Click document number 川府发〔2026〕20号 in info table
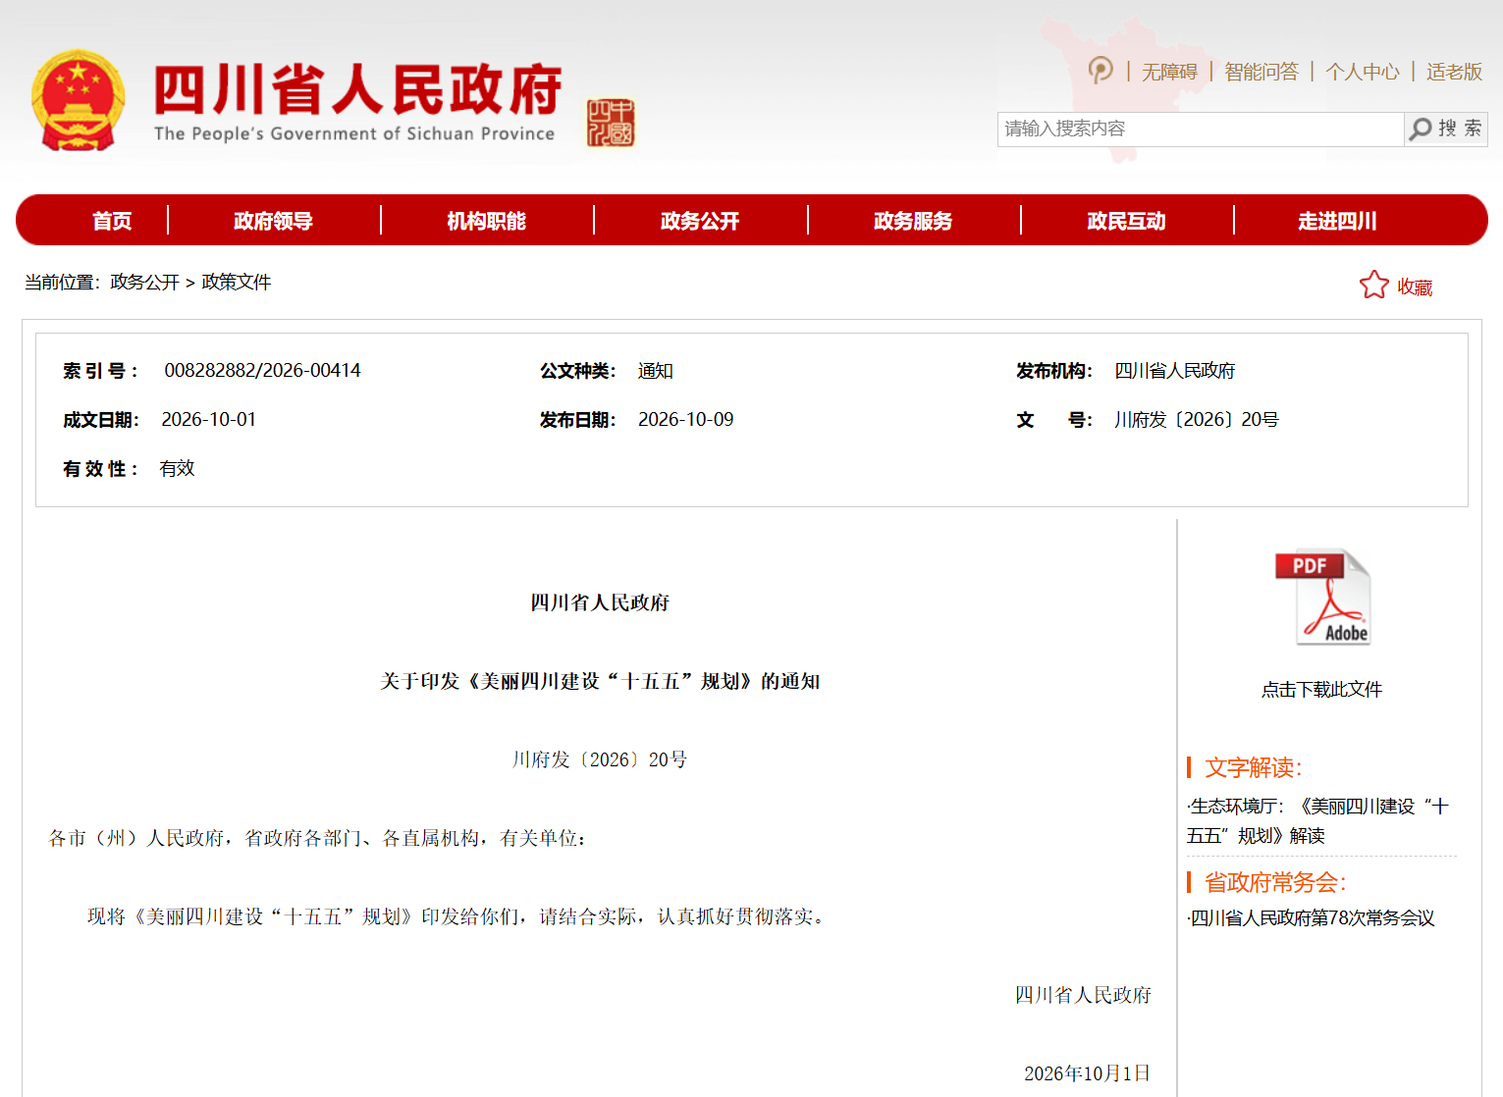The height and width of the screenshot is (1097, 1503). [1197, 420]
